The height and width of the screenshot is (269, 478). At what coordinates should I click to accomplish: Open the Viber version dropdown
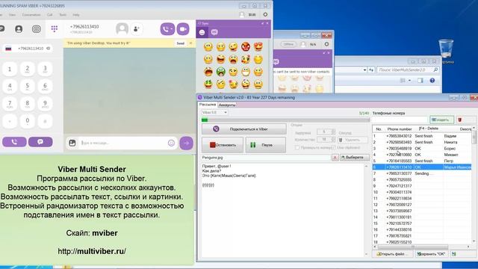point(214,112)
